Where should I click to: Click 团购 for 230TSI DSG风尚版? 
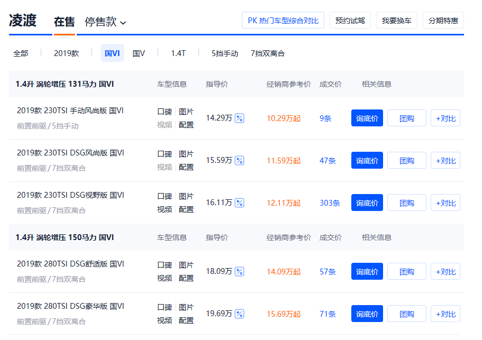point(406,160)
